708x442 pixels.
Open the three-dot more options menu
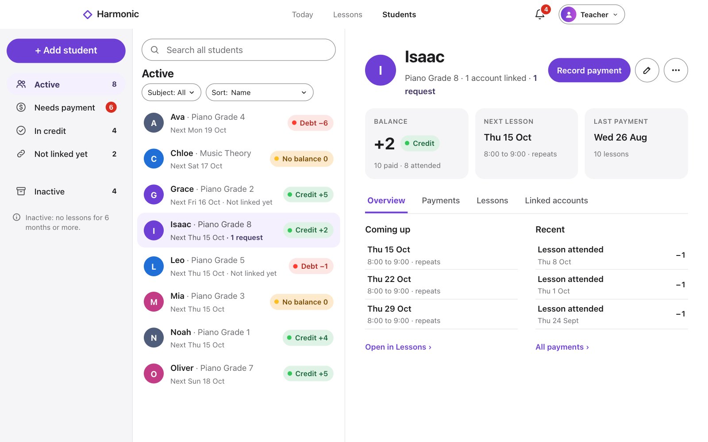point(676,70)
